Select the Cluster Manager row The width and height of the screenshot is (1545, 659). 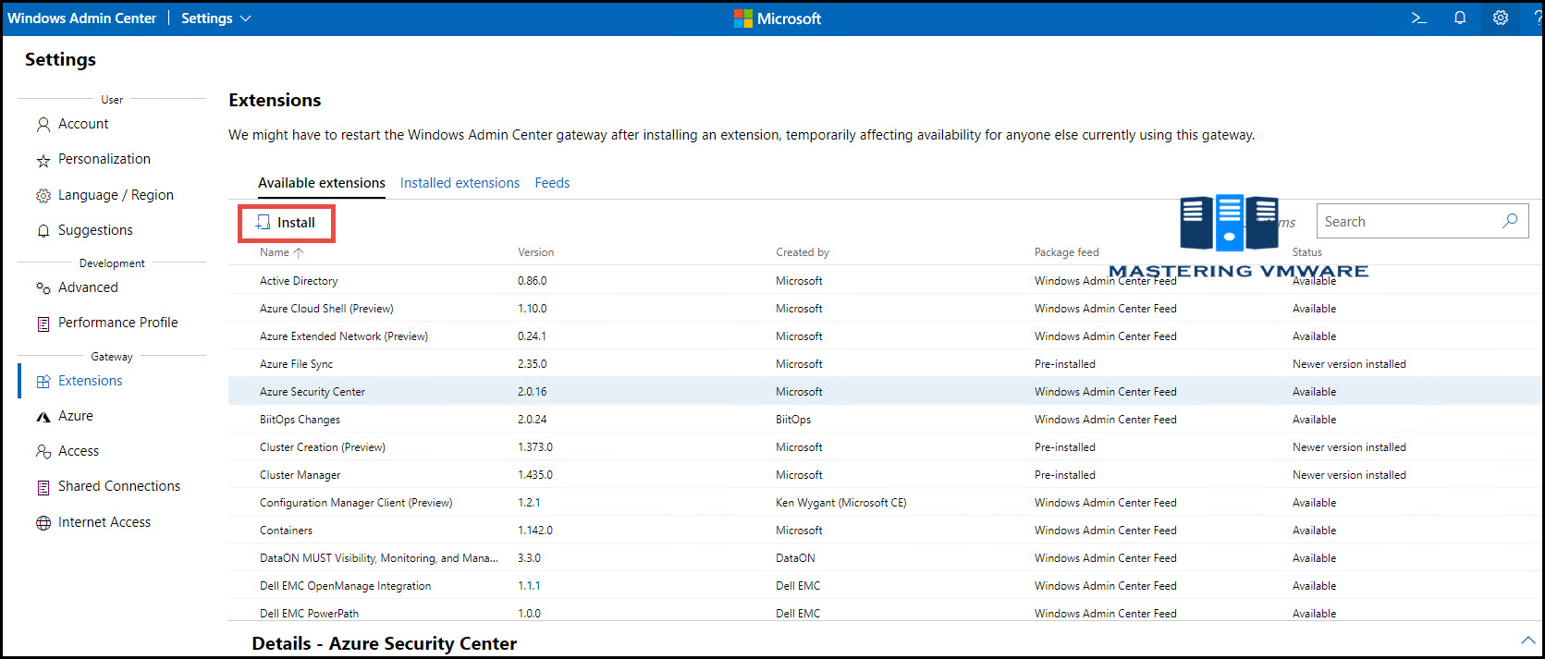point(886,474)
